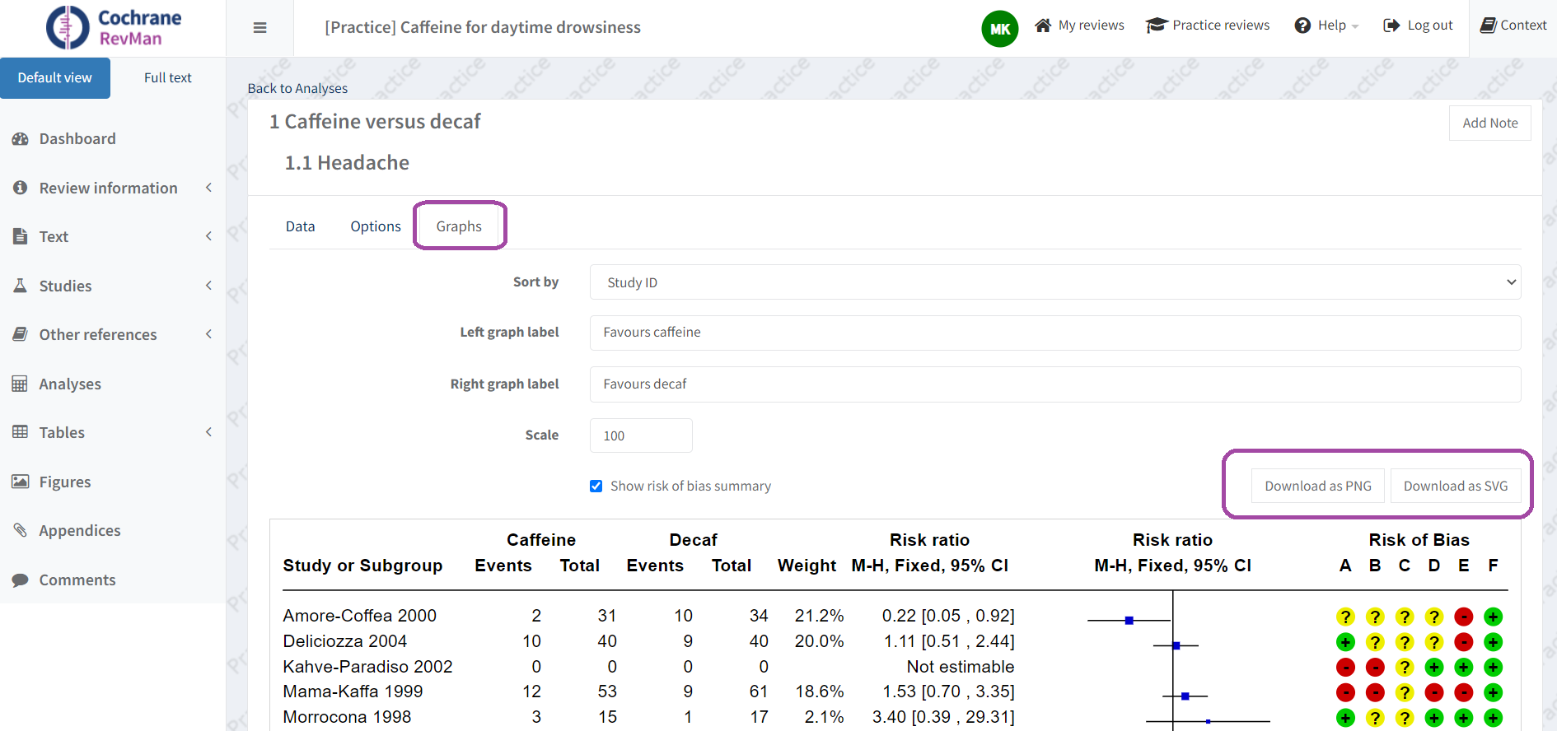Viewport: 1557px width, 731px height.
Task: Click the Dashboard gauge icon in sidebar
Action: [21, 139]
